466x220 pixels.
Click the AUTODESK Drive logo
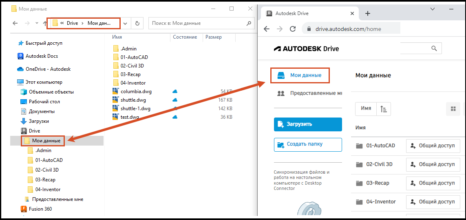point(307,49)
